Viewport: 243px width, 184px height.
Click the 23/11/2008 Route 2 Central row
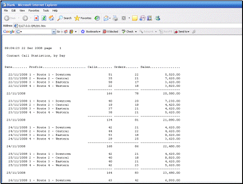[x=94, y=105]
